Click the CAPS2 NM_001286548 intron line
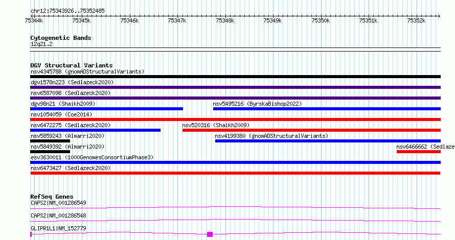The width and height of the screenshot is (455, 240). tap(235, 220)
